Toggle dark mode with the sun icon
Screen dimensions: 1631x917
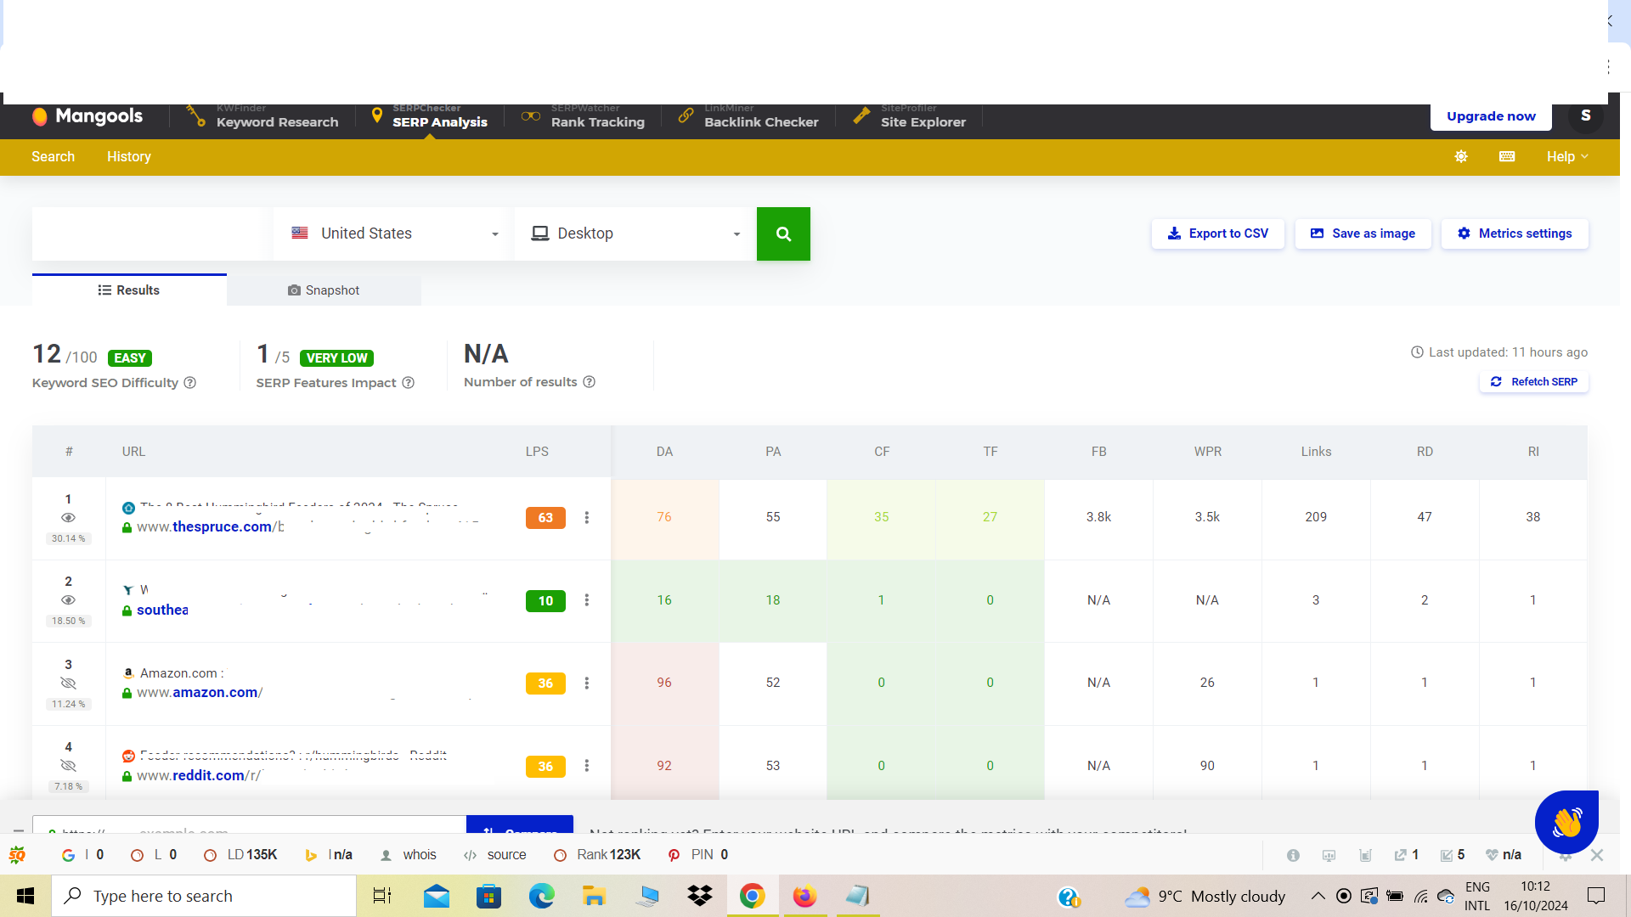pos(1461,156)
